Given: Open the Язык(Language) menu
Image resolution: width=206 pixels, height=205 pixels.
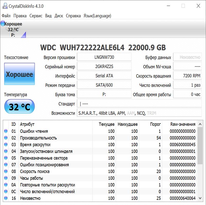Looking at the screenshot, I should coord(97,16).
